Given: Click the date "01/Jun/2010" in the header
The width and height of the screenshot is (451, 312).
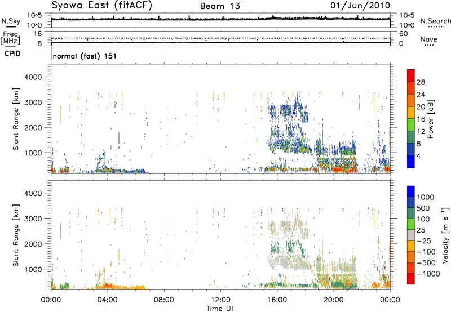Looking at the screenshot, I should coord(360,5).
